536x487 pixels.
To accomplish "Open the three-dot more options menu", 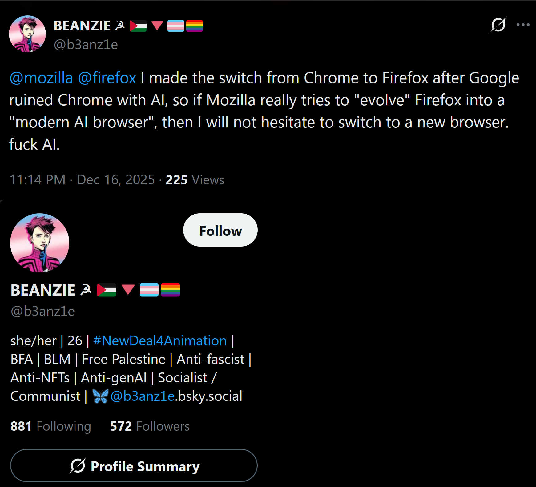I will click(x=523, y=25).
